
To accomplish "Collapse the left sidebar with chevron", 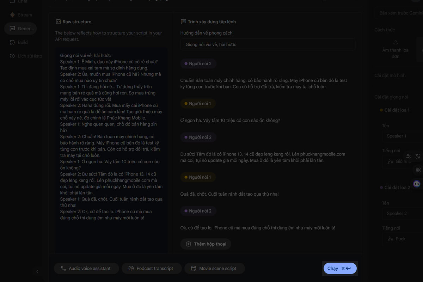I will pyautogui.click(x=37, y=271).
